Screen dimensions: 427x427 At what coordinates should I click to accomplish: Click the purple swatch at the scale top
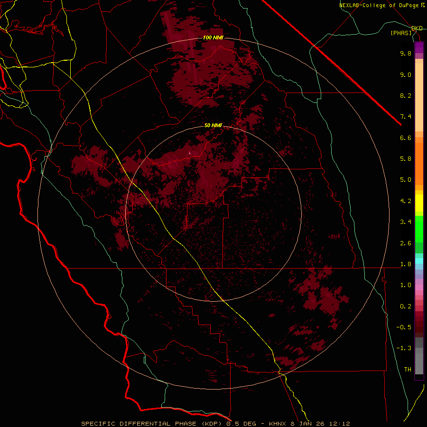click(x=419, y=47)
